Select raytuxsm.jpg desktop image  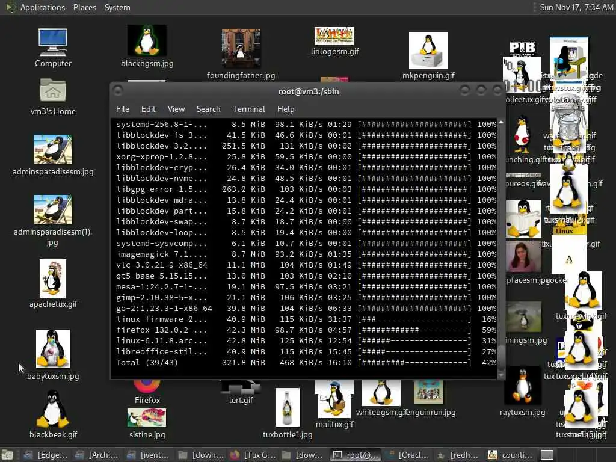tap(523, 391)
